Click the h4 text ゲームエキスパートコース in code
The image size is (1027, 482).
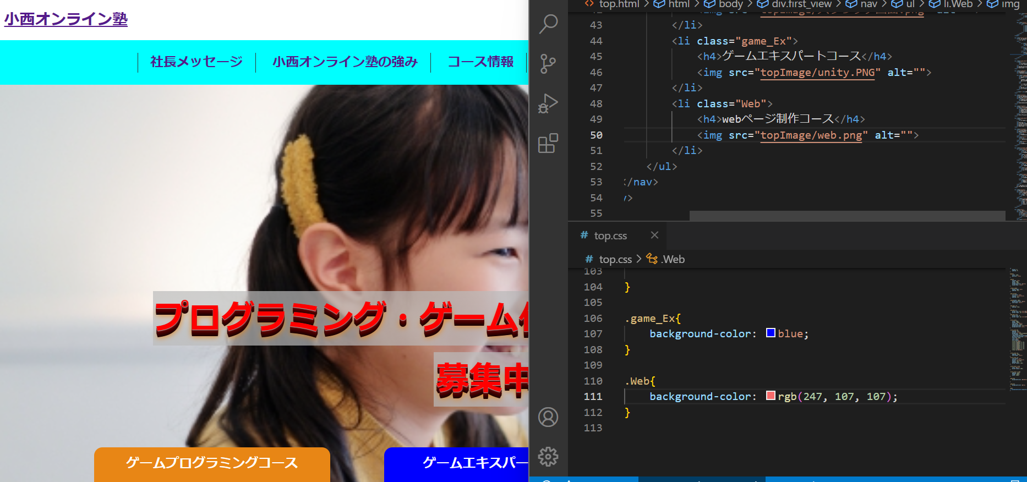[791, 56]
